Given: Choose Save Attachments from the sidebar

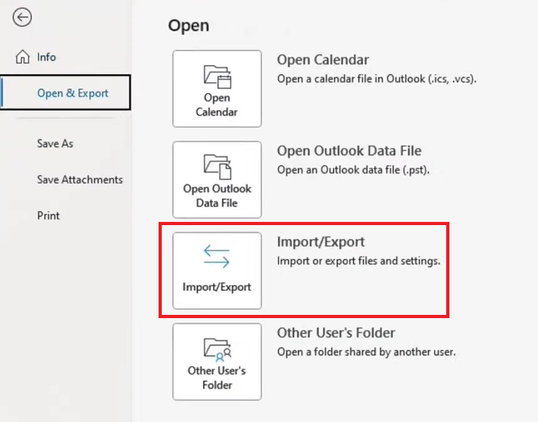Looking at the screenshot, I should pos(80,180).
